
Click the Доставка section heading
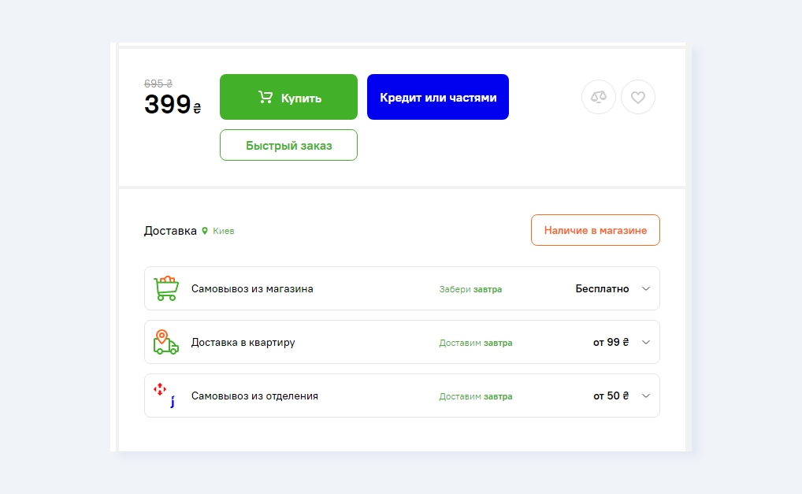(170, 231)
